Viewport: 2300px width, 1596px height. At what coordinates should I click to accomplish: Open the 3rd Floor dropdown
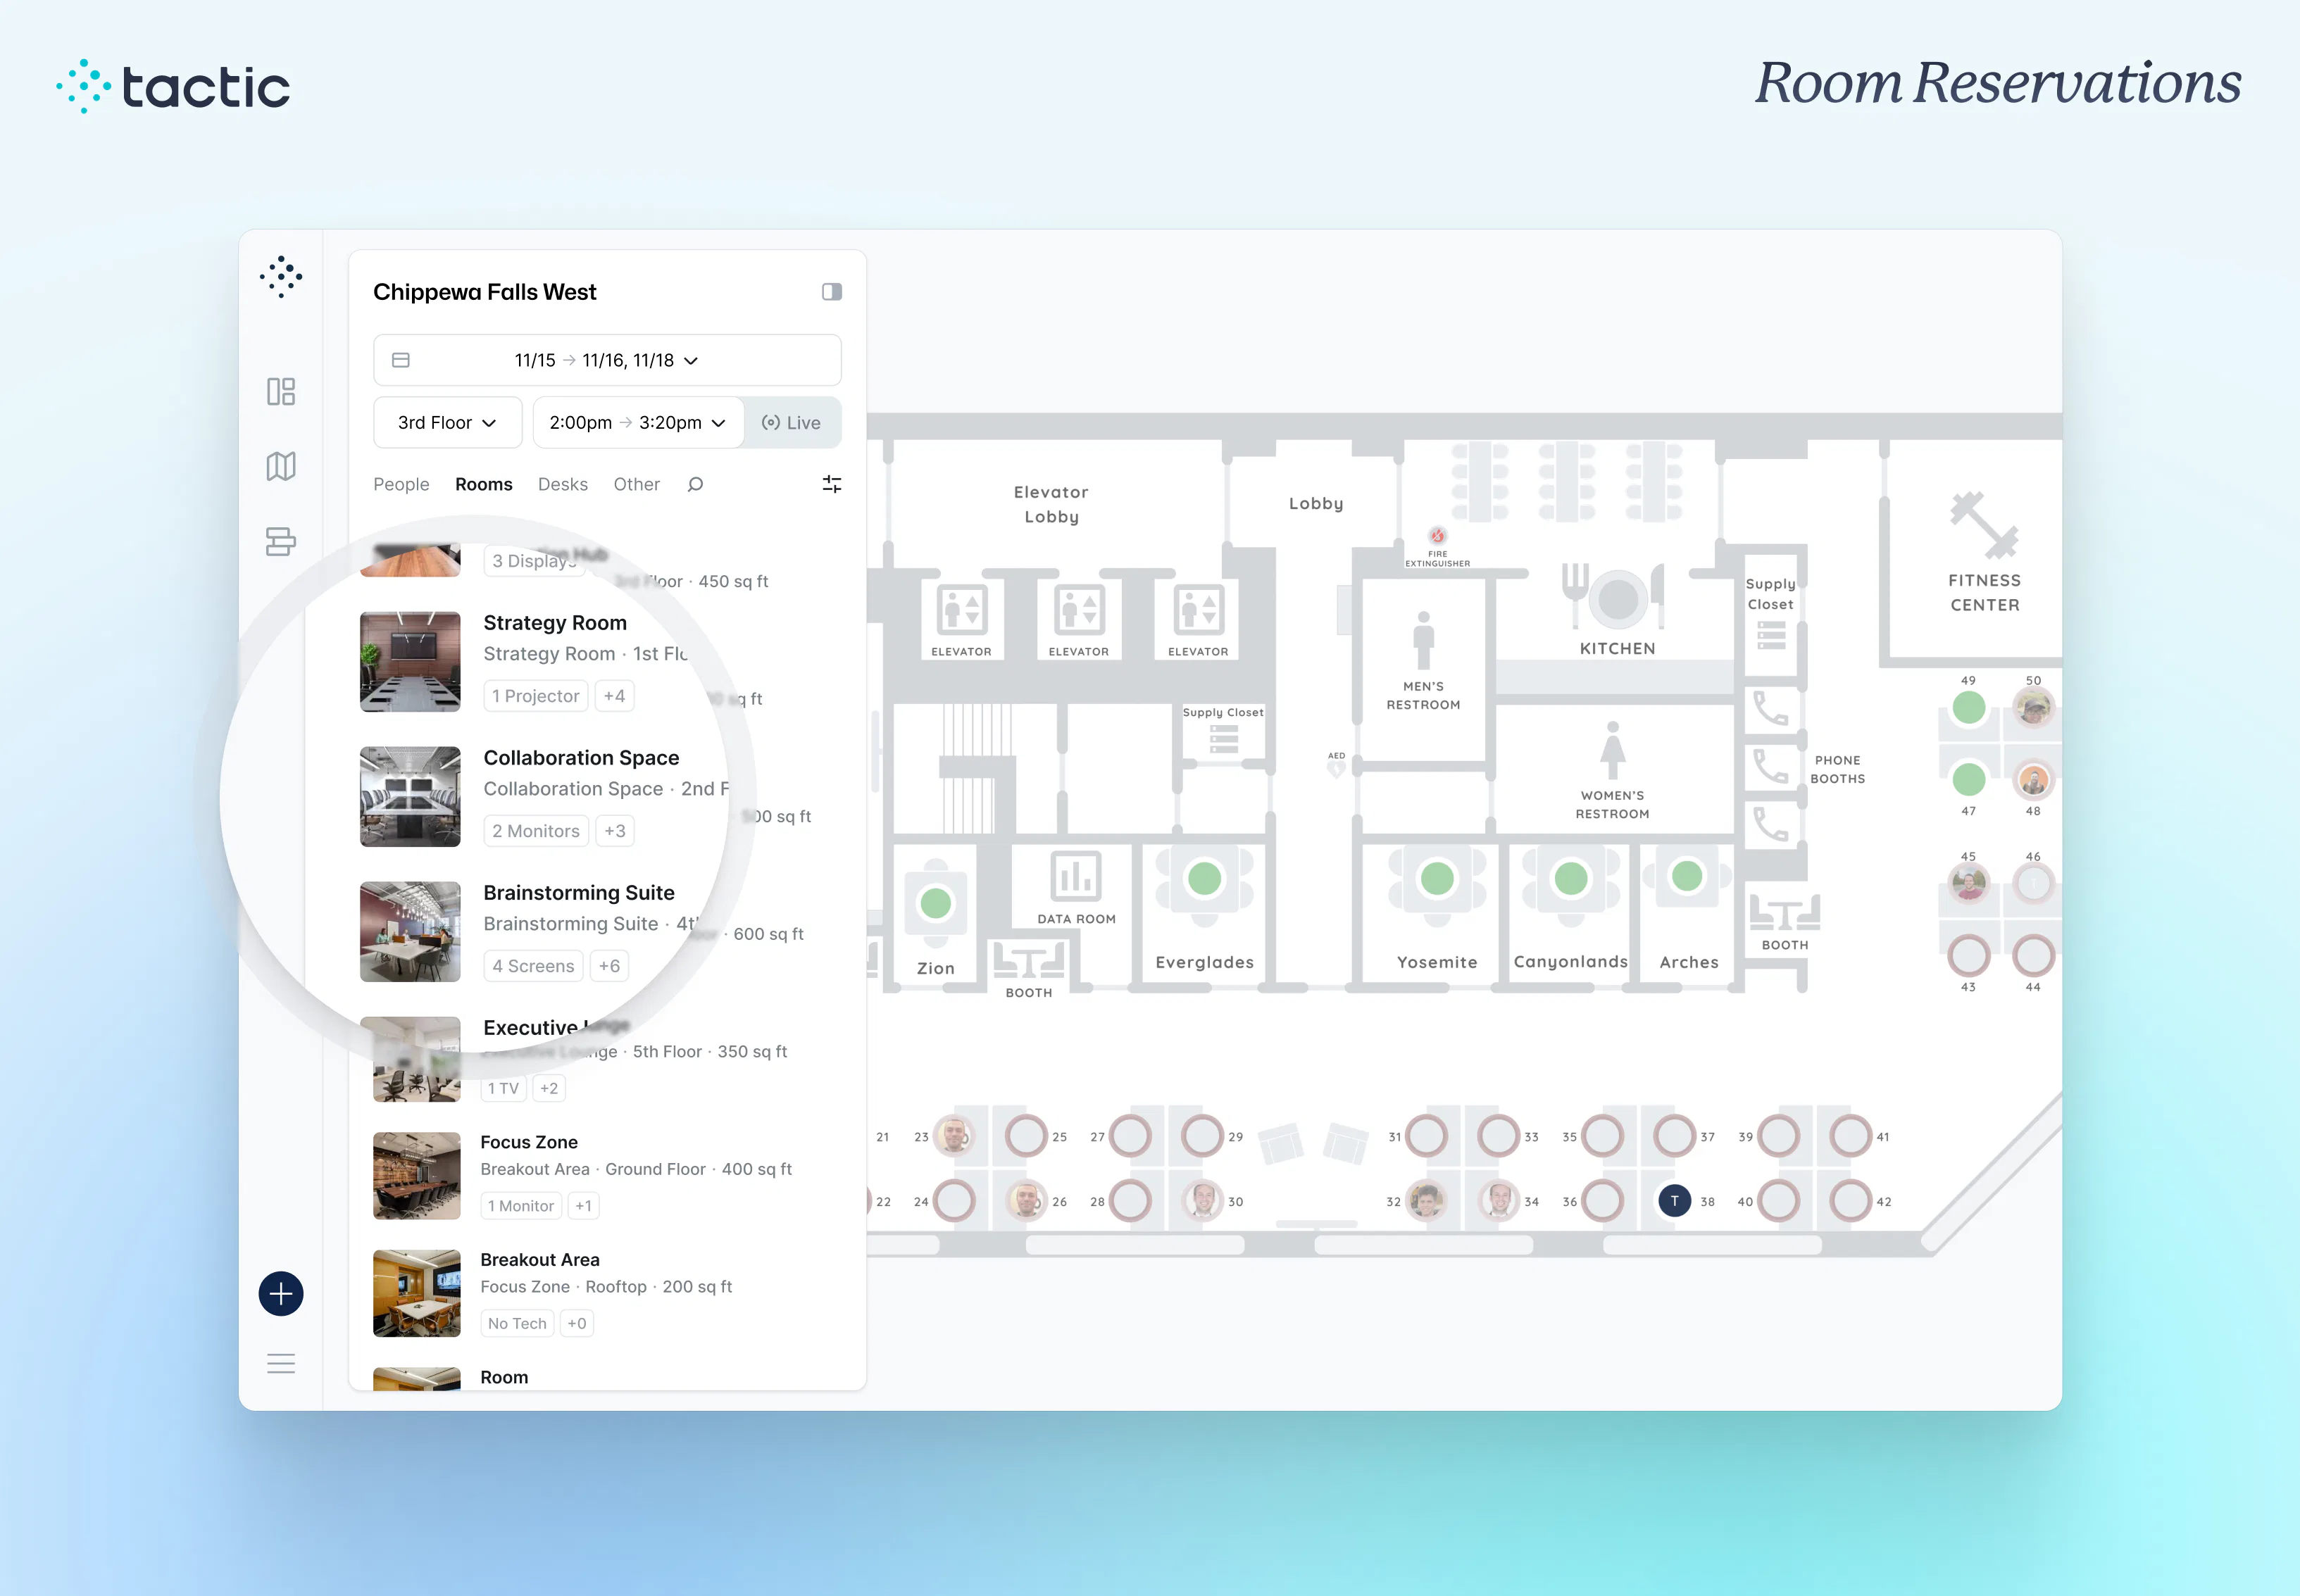pyautogui.click(x=447, y=423)
